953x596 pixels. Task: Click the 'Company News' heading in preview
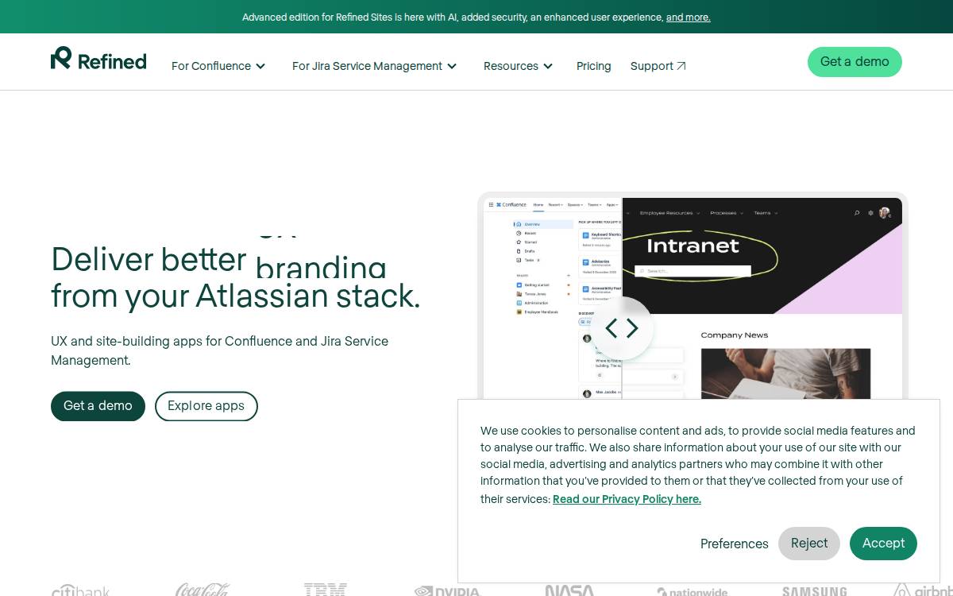[x=735, y=335]
